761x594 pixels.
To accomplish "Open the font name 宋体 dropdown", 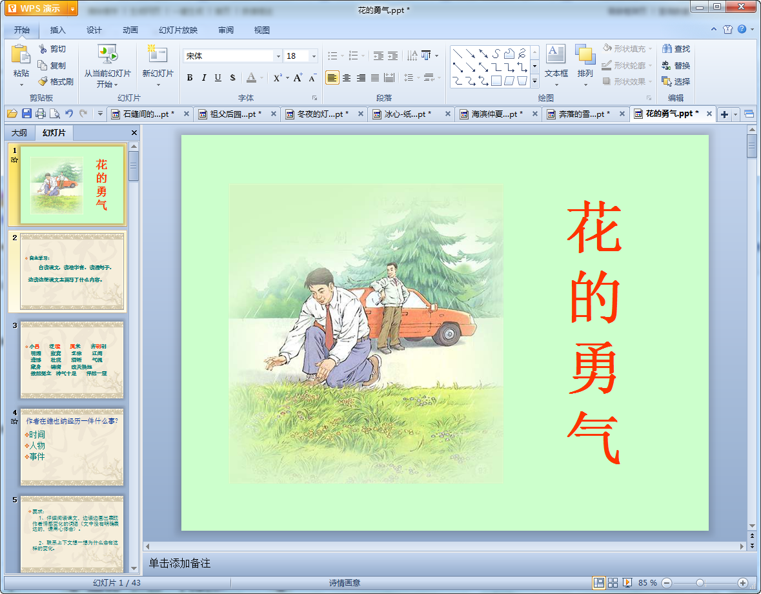I will click(279, 56).
